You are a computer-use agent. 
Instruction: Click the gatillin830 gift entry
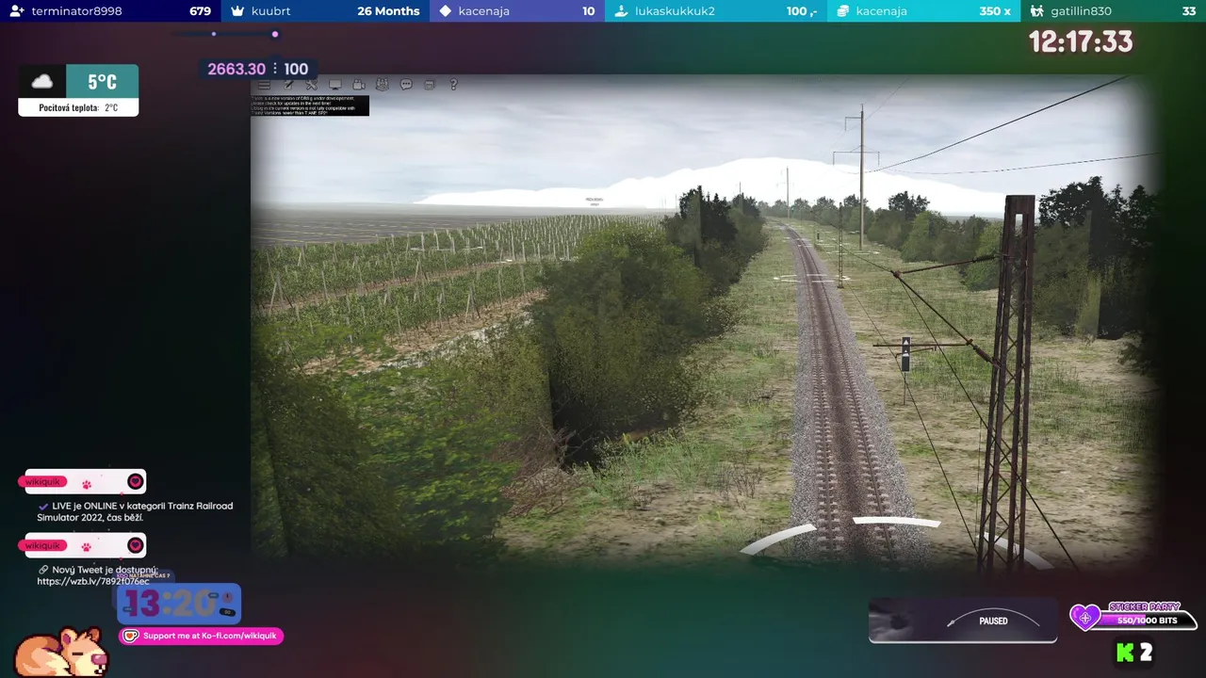point(1114,11)
